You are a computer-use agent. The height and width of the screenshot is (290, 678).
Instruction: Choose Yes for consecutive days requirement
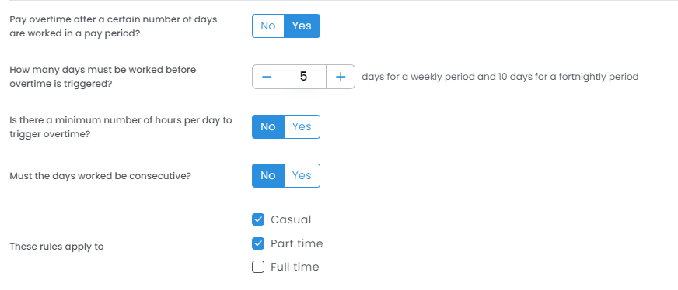tap(302, 175)
